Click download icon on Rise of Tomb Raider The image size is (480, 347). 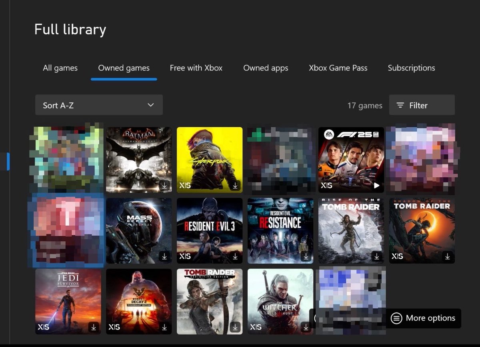376,256
